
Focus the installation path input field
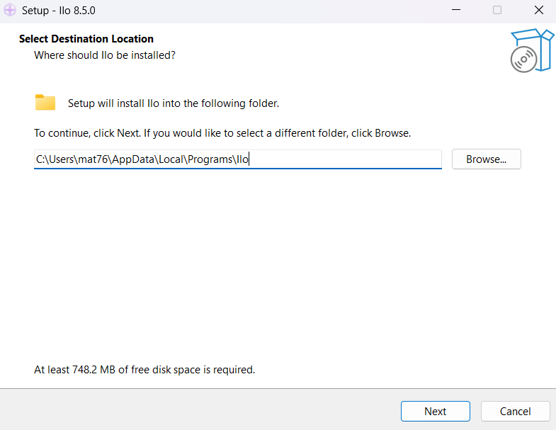click(x=237, y=159)
